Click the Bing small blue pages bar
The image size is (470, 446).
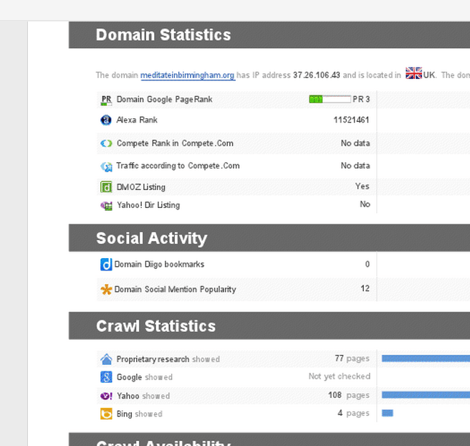coord(388,413)
